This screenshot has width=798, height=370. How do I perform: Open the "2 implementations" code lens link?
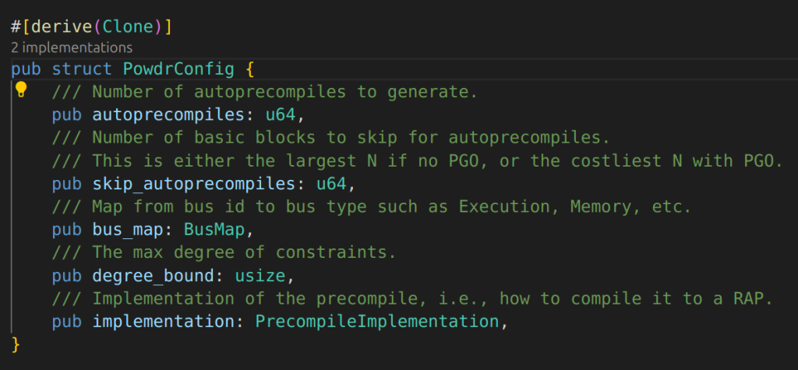(71, 48)
